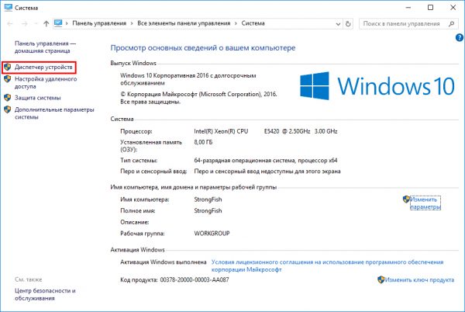The height and width of the screenshot is (312, 465).
Task: Open Дополнительные параметры системы link
Action: click(54, 113)
